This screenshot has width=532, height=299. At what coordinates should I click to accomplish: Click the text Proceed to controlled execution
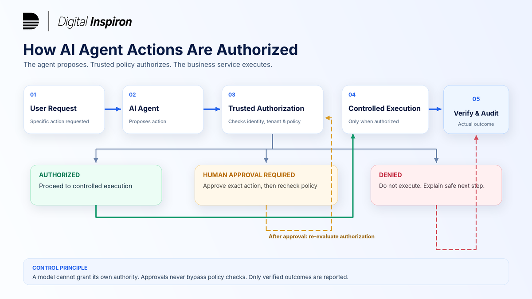point(86,186)
